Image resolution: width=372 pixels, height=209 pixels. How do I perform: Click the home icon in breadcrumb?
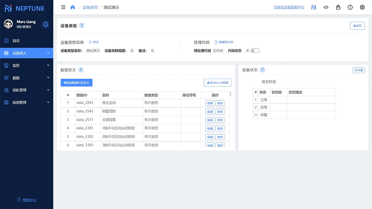(73, 7)
